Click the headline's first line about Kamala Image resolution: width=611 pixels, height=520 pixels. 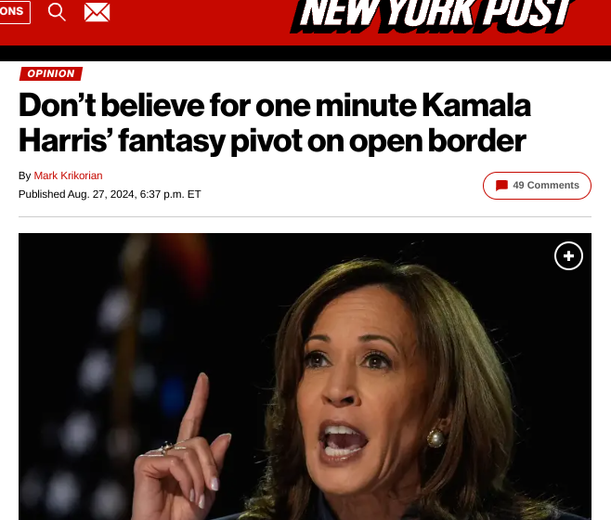pos(275,106)
